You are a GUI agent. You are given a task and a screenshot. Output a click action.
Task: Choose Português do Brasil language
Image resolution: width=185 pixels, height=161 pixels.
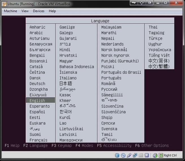click(121, 72)
